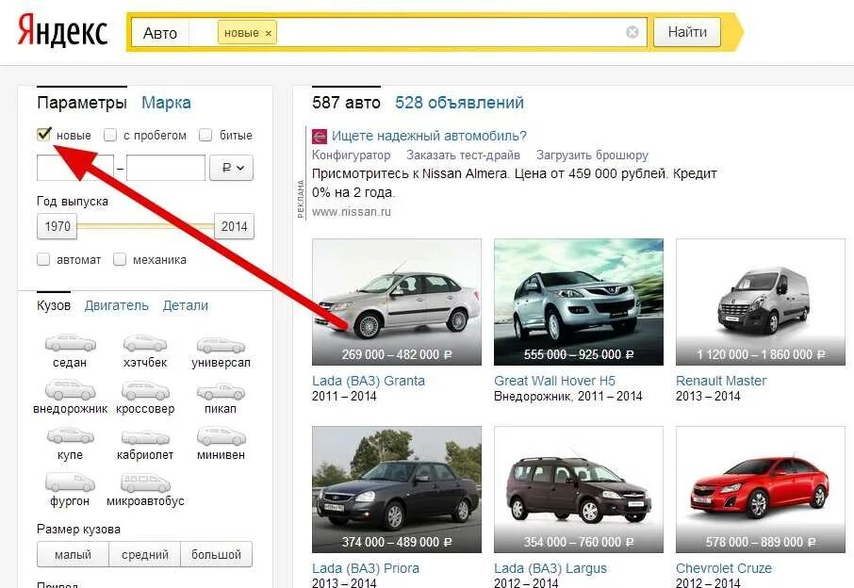Viewport: 854px width, 588px height.
Task: Check the автомат transmission option
Action: click(42, 258)
